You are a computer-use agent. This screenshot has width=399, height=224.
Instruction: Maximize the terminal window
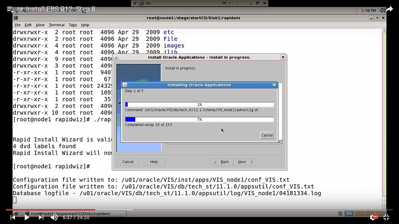click(377, 18)
